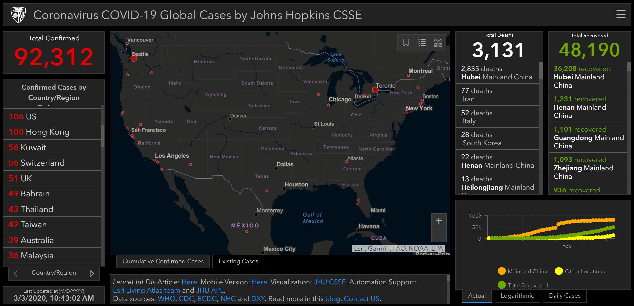Select 28 deaths South Korea row
The height and width of the screenshot is (306, 634).
(497, 139)
